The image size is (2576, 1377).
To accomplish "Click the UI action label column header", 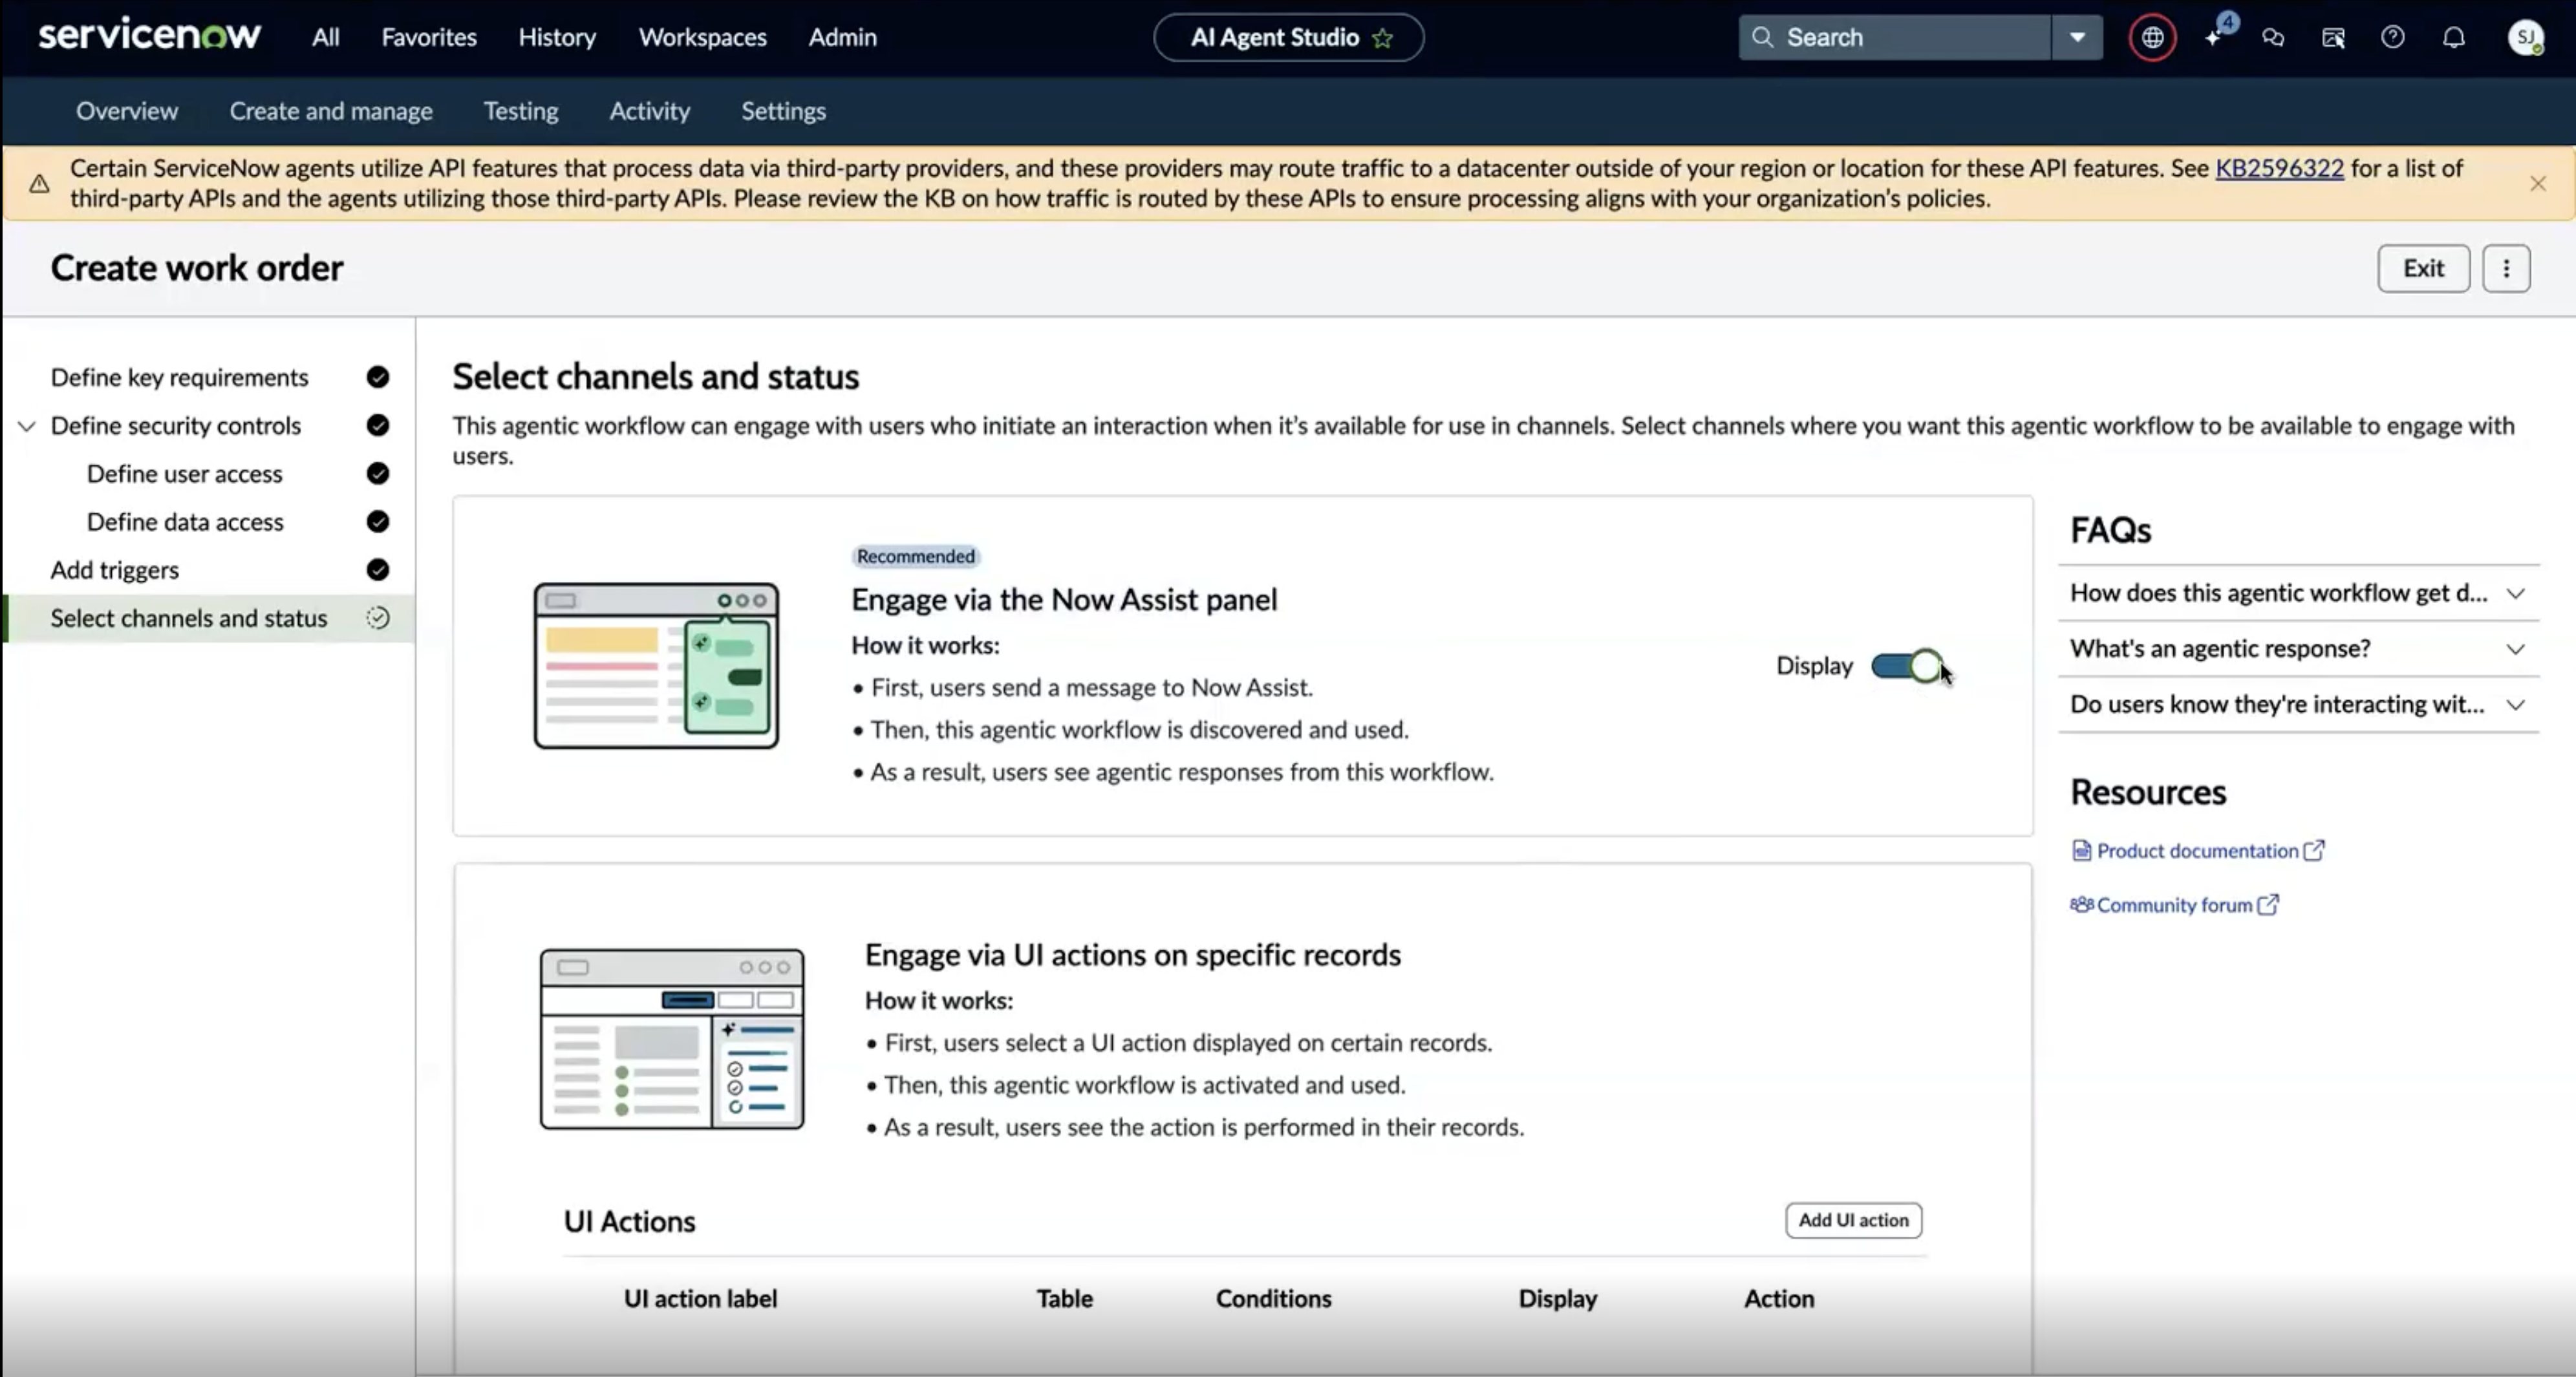I will pyautogui.click(x=700, y=1298).
